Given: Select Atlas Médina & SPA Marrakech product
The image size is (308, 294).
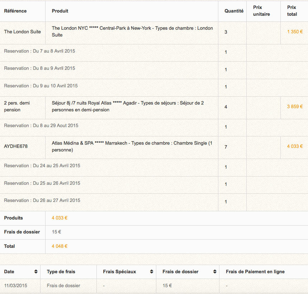Looking at the screenshot, I should click(x=132, y=146).
